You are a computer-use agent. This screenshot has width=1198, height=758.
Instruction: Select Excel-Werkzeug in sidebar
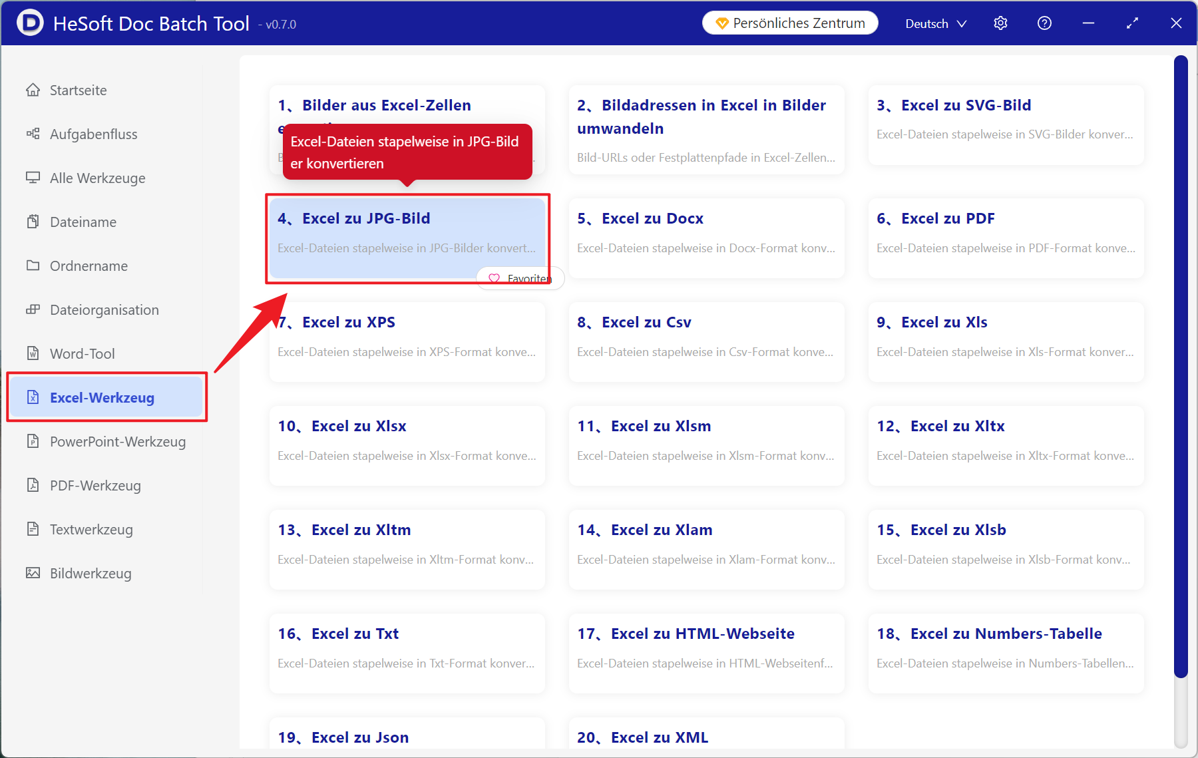[106, 397]
